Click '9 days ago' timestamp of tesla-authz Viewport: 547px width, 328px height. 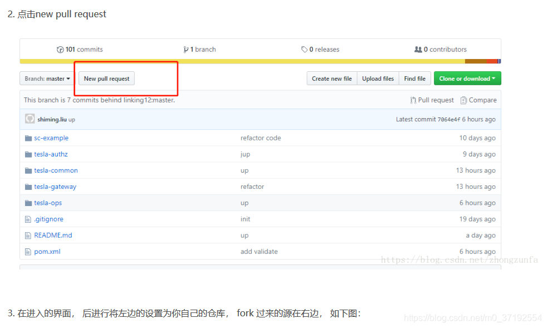(479, 154)
